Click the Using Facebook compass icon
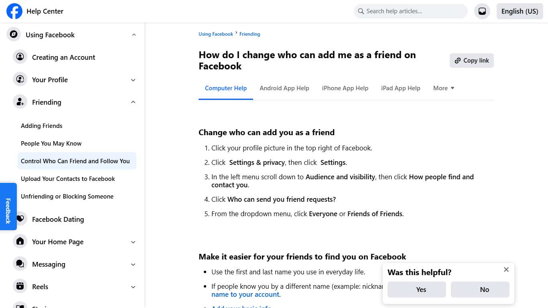548x308 pixels. pyautogui.click(x=13, y=34)
